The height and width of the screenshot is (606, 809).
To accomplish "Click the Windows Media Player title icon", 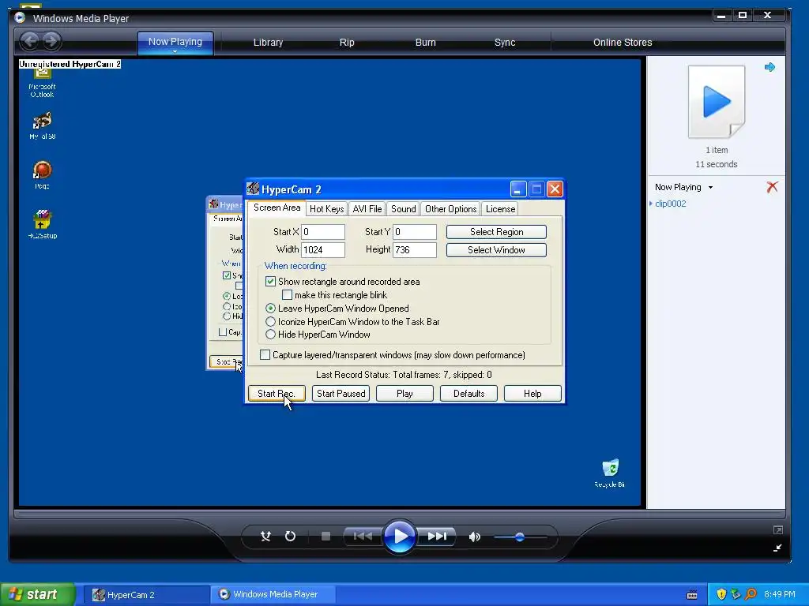I will (x=20, y=17).
